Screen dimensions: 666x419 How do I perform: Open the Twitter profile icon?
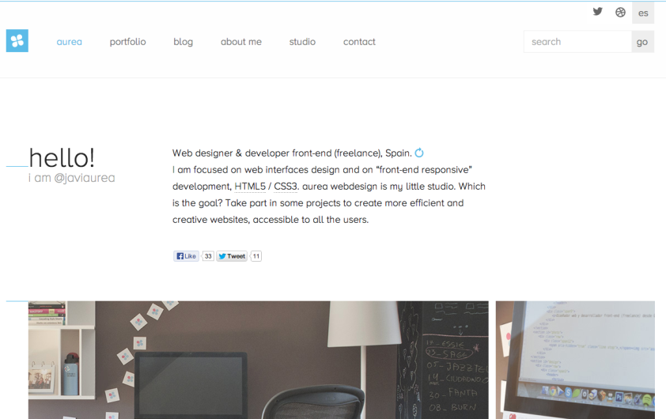598,11
